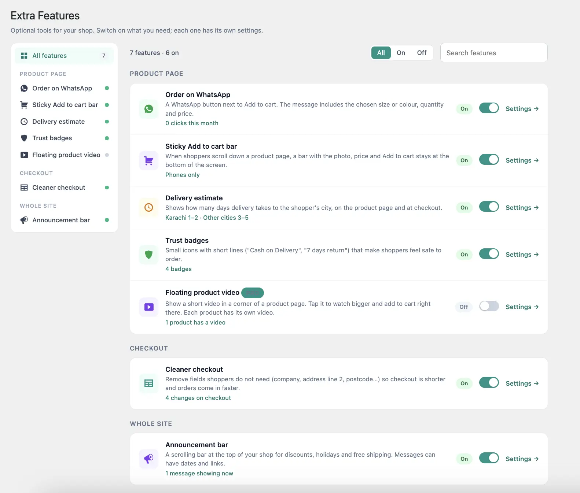
Task: Switch off Trust badges
Action: coord(489,254)
